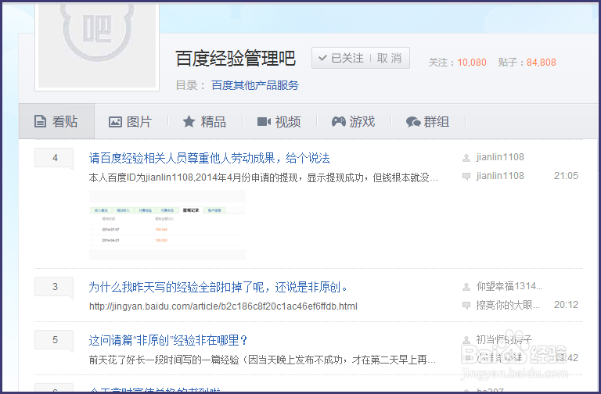Screen dimensions: 601x394
Task: Click the reply bubble icon next to 擦亮你的大眼
Action: click(x=466, y=306)
